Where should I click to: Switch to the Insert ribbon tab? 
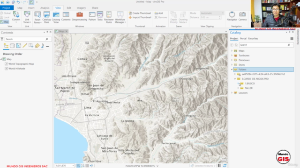pyautogui.click(x=31, y=8)
